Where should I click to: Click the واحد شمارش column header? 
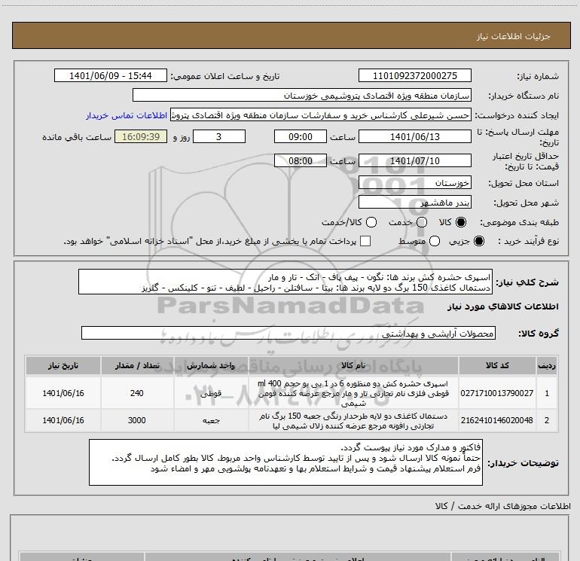(x=211, y=365)
